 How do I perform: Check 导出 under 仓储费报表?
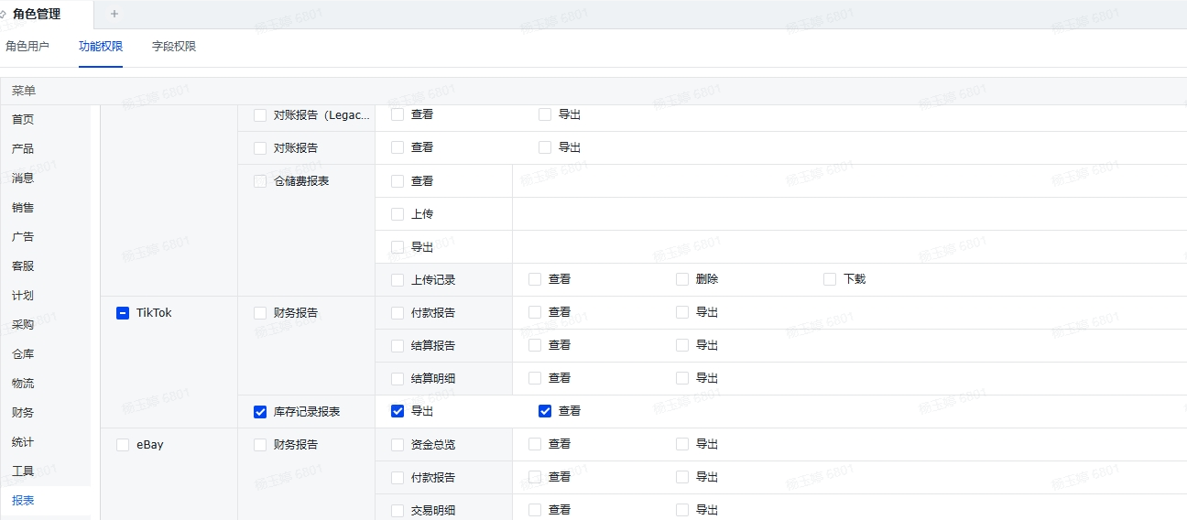[x=397, y=247]
